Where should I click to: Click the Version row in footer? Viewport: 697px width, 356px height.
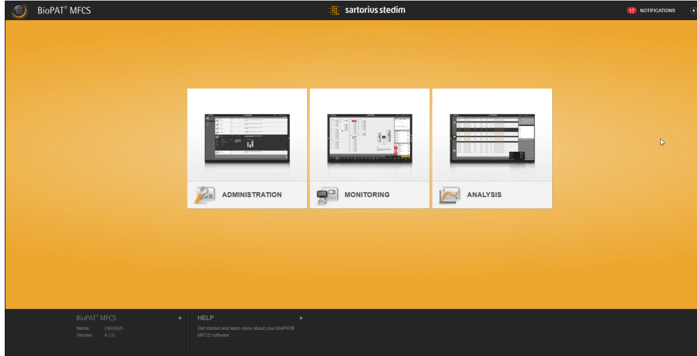96,335
